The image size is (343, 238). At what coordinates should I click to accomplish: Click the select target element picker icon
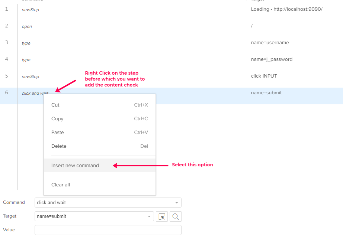[162, 216]
